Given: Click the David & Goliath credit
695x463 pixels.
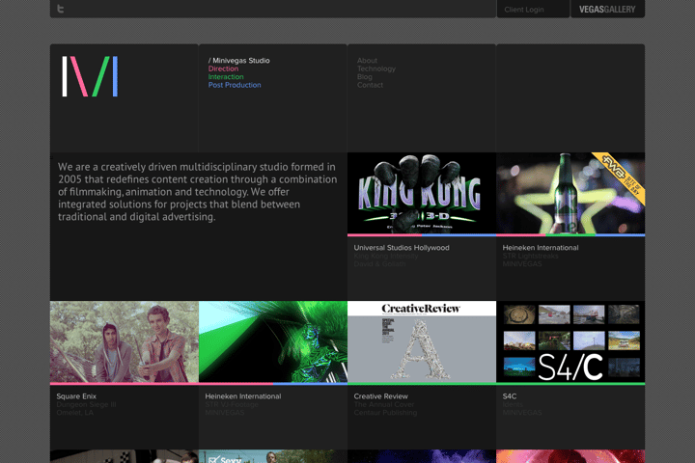Looking at the screenshot, I should [x=379, y=264].
